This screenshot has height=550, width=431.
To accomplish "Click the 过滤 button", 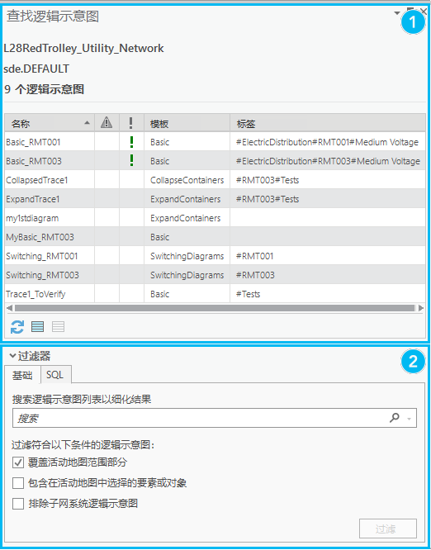I will (388, 529).
